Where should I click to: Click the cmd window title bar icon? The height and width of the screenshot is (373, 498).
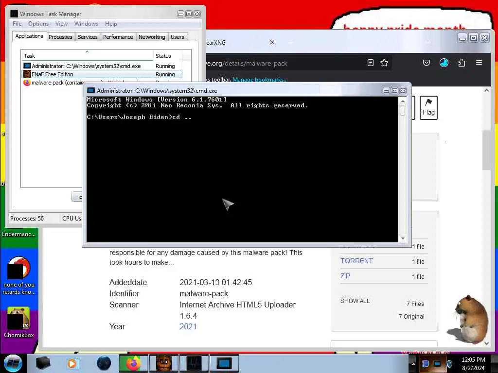click(91, 91)
